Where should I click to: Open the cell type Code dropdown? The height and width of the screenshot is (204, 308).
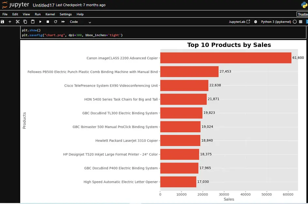(x=81, y=22)
